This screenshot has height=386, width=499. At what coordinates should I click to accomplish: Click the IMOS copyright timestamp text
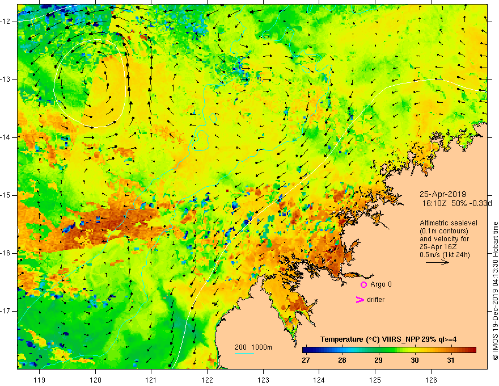click(x=495, y=291)
